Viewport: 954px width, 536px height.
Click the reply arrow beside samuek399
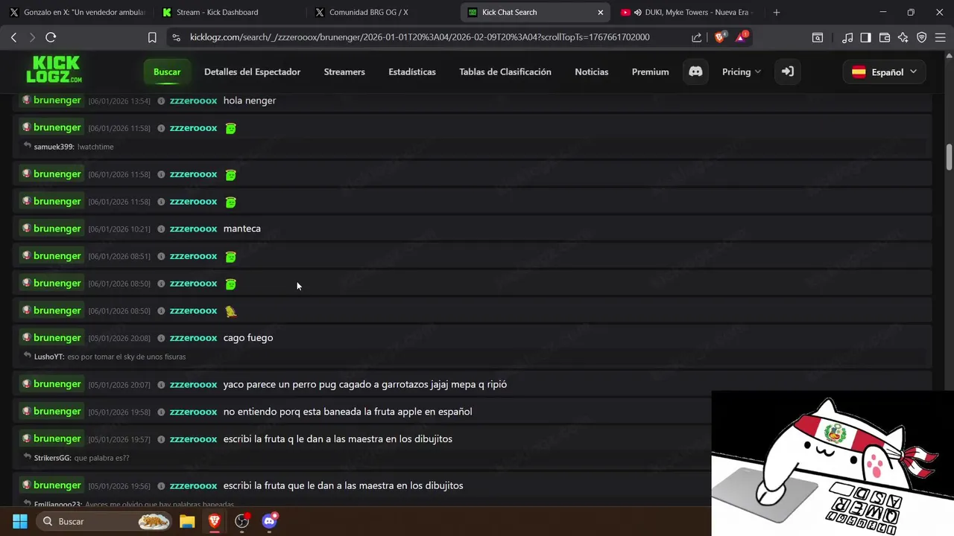click(28, 147)
